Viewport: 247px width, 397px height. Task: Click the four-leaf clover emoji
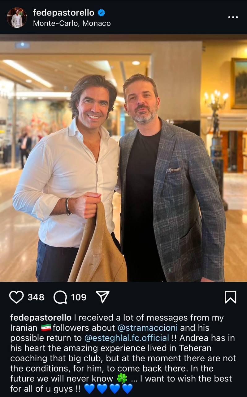pyautogui.click(x=122, y=379)
